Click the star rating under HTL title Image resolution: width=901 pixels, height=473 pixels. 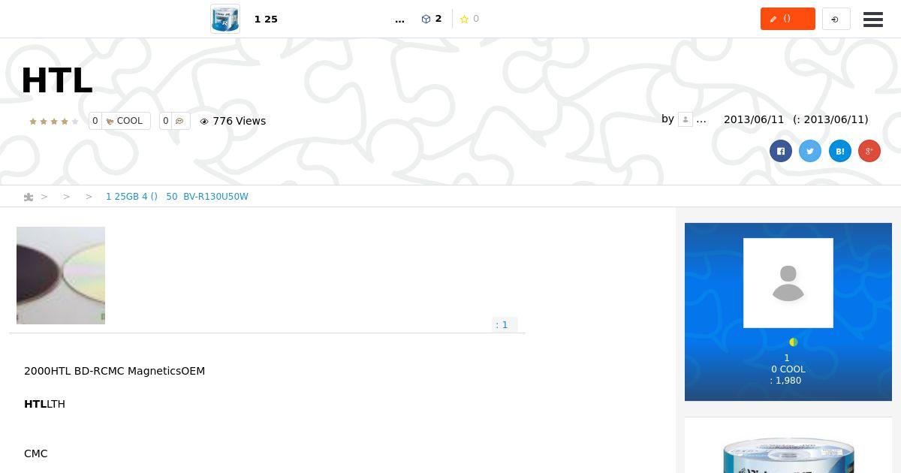point(53,121)
